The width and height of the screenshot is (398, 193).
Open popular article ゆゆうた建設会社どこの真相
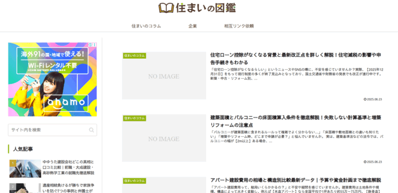[68, 167]
